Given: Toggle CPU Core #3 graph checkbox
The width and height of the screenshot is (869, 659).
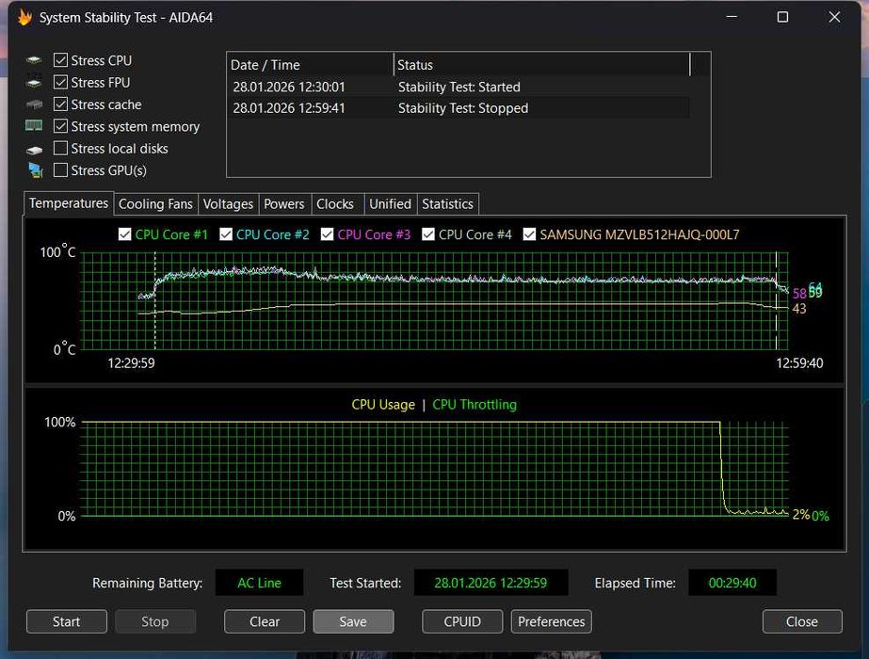Looking at the screenshot, I should (327, 234).
